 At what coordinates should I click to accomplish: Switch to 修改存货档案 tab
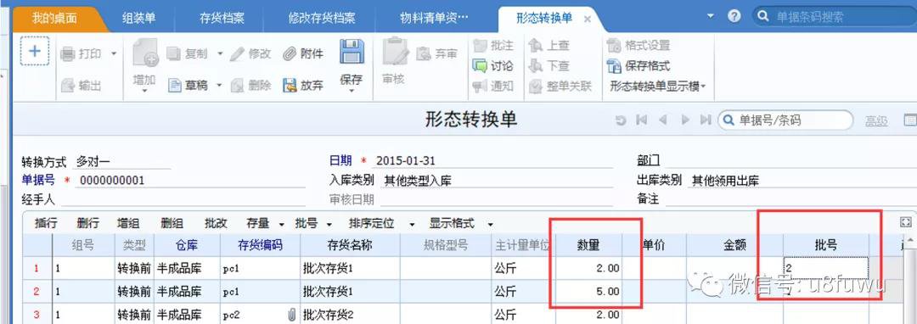point(322,18)
